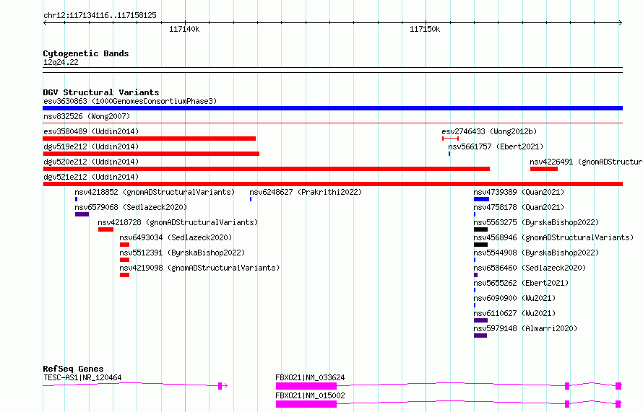
Task: Select the esv3630863 (1000GenomesConsortiumPhase3) label
Action: point(130,101)
